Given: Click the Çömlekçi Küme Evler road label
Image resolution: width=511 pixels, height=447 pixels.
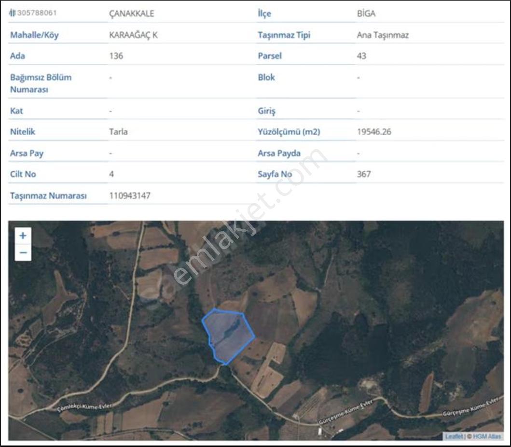Looking at the screenshot, I should [x=84, y=407].
